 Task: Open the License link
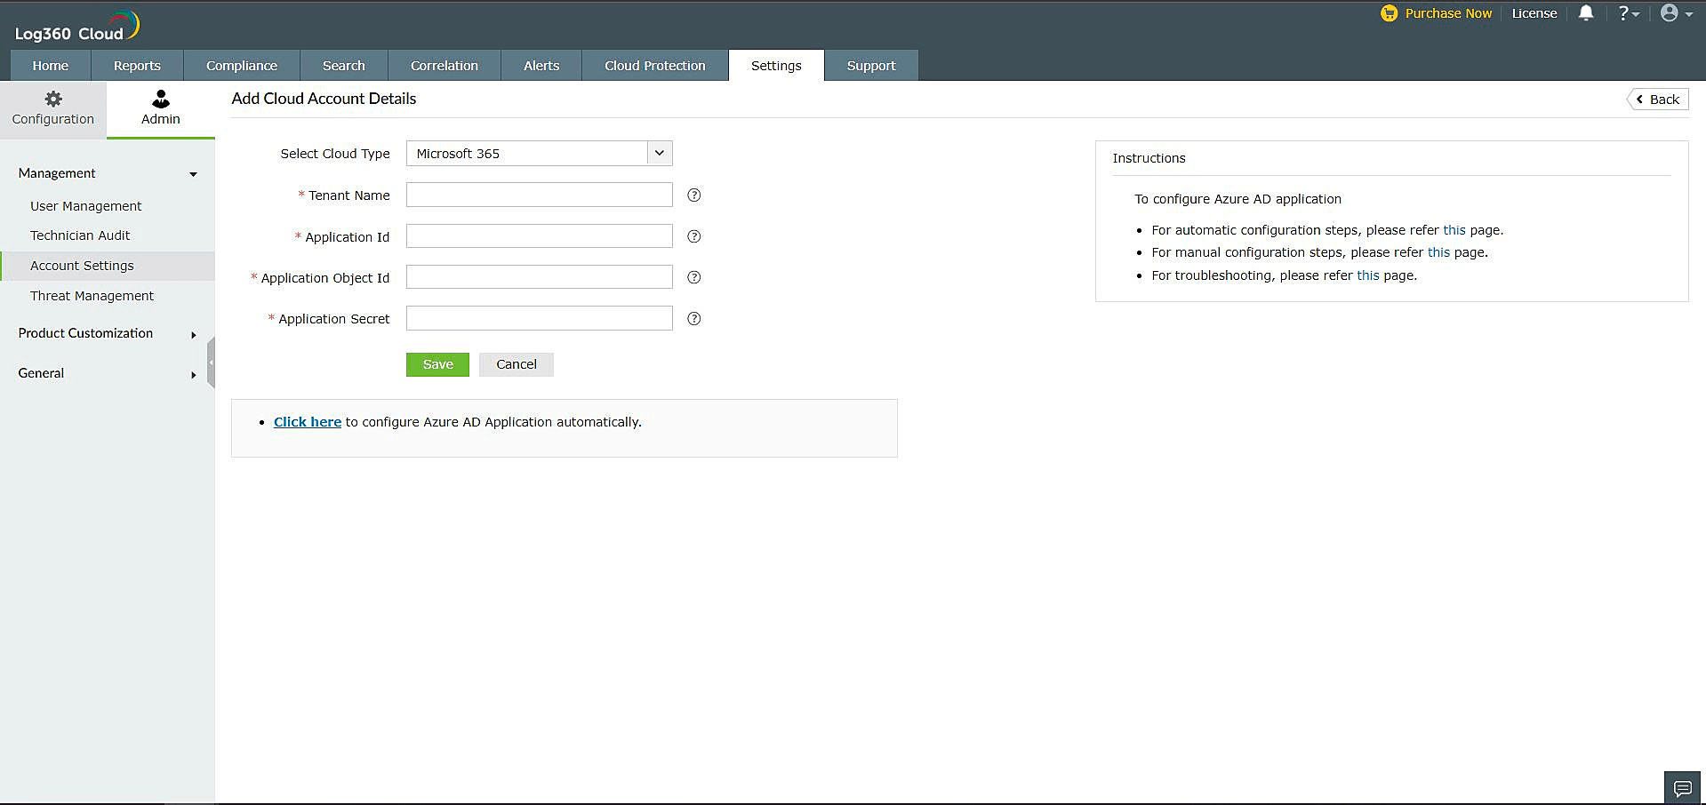(1534, 13)
